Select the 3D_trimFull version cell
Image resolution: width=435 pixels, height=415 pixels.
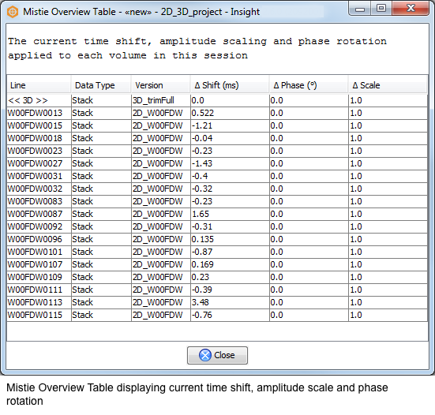[x=161, y=100]
